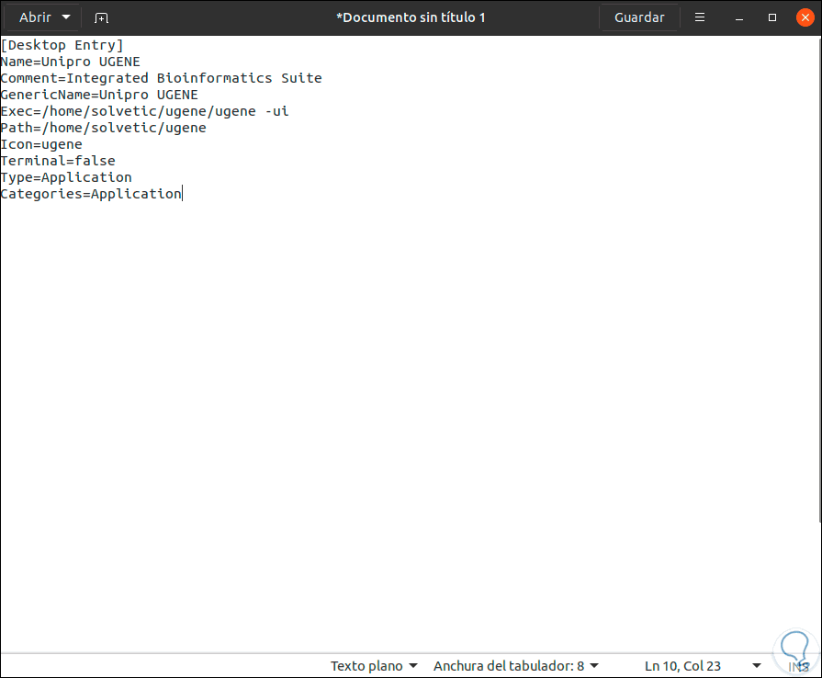Viewport: 822px width, 678px height.
Task: Open the Texto plano language dropdown
Action: pos(374,666)
